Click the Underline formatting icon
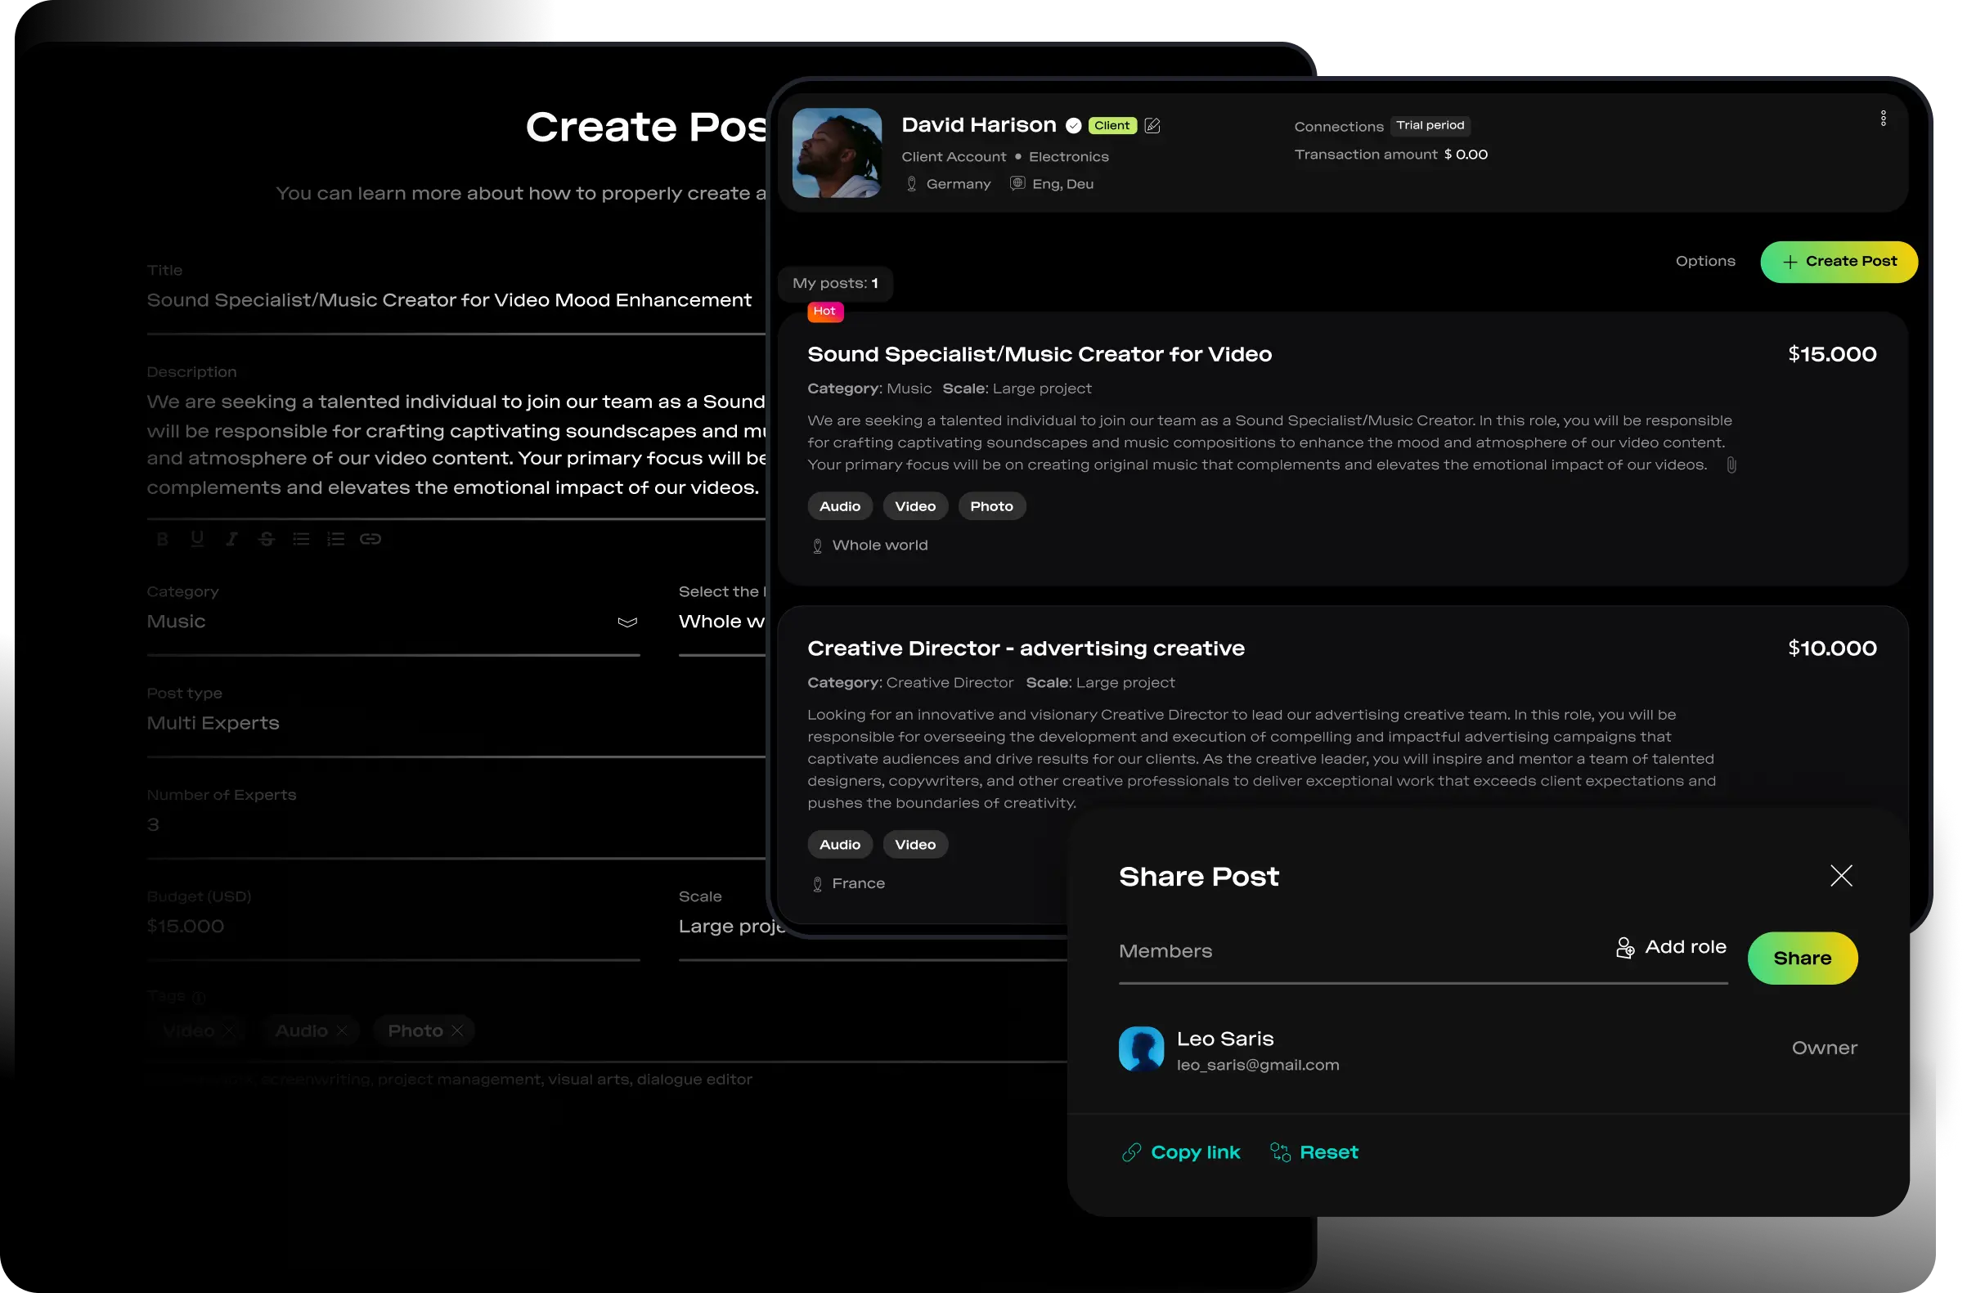This screenshot has width=1967, height=1293. pos(196,539)
